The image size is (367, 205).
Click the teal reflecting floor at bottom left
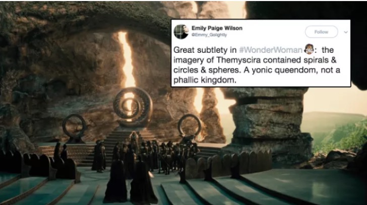pos(35,190)
